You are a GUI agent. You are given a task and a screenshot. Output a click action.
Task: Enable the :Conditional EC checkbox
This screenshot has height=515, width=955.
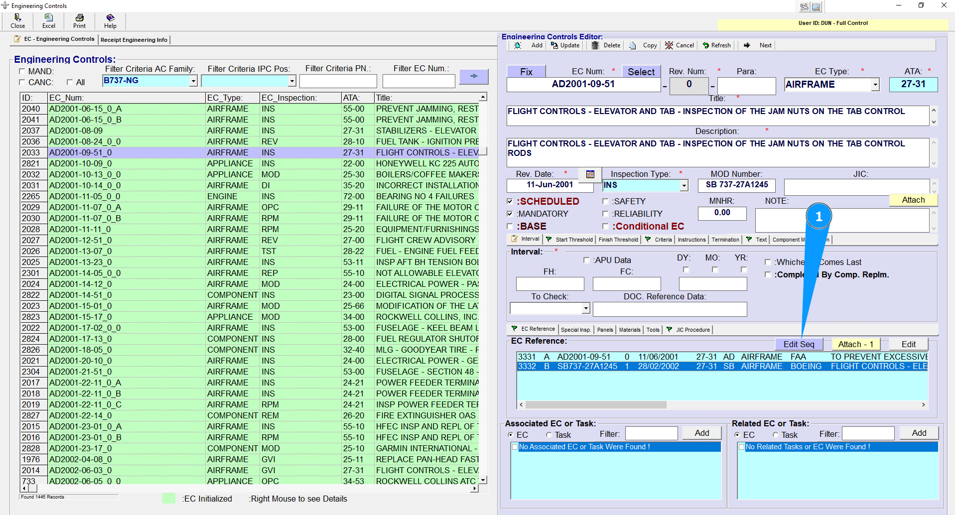[x=606, y=227]
